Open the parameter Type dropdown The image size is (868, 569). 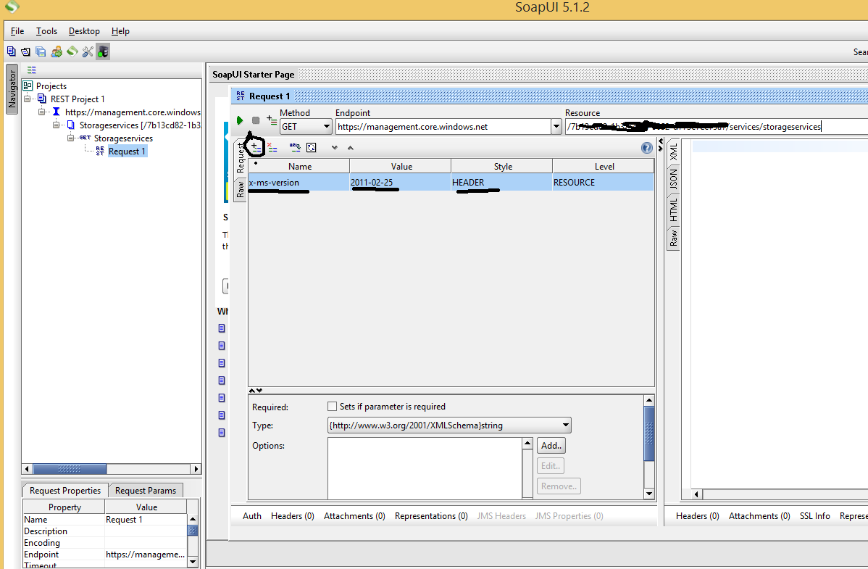tap(567, 425)
